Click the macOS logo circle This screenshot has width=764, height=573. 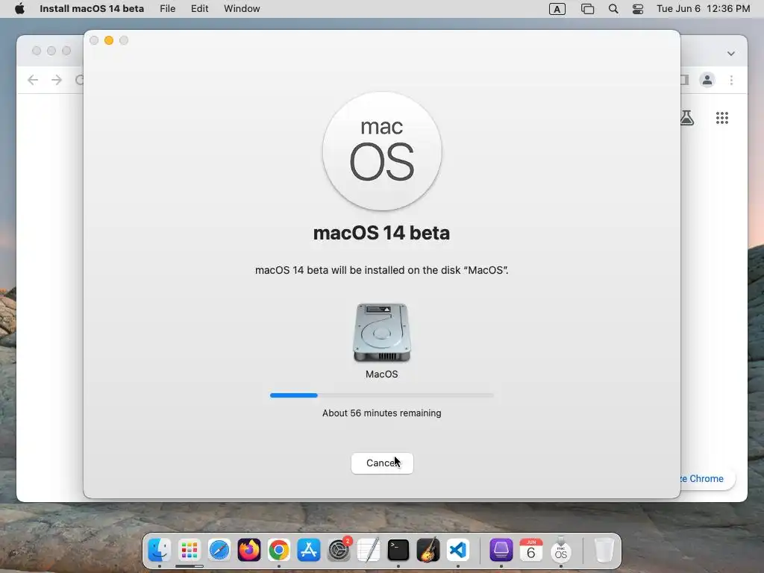point(382,151)
